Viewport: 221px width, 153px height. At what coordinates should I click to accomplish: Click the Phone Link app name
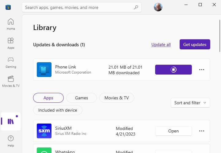tap(66, 67)
